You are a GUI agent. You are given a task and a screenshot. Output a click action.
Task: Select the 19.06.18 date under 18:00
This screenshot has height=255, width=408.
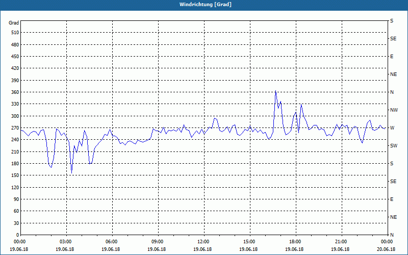294,249
